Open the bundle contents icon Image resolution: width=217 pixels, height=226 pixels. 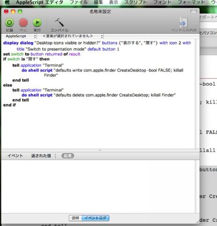184,23
